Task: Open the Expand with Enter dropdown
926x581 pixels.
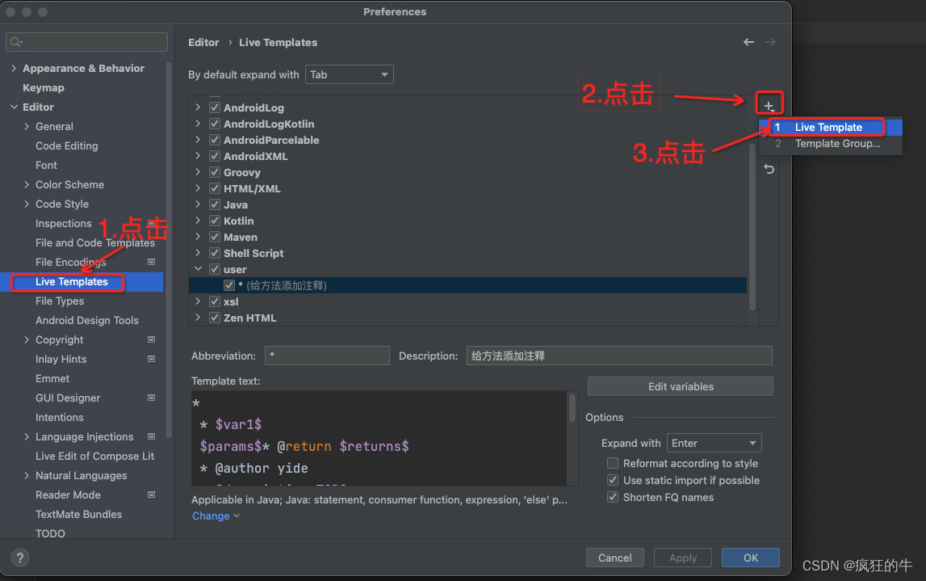Action: [x=714, y=443]
